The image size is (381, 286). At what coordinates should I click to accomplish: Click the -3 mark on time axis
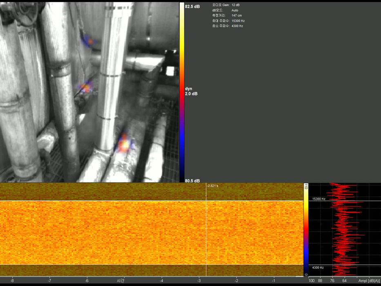199,281
